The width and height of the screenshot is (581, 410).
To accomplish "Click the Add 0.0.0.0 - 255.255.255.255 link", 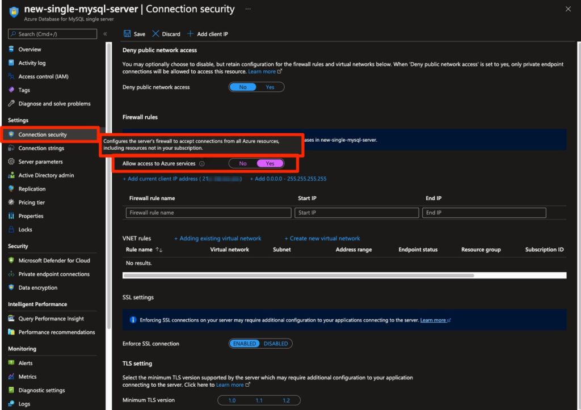I will (x=288, y=179).
